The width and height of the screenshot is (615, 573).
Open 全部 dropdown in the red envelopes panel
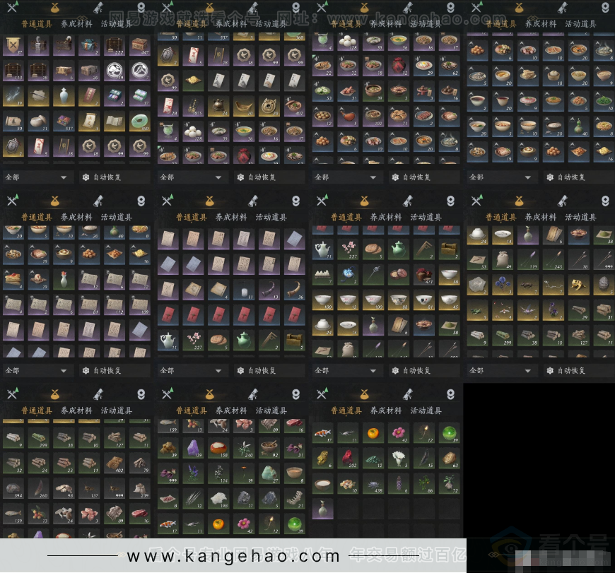click(192, 370)
